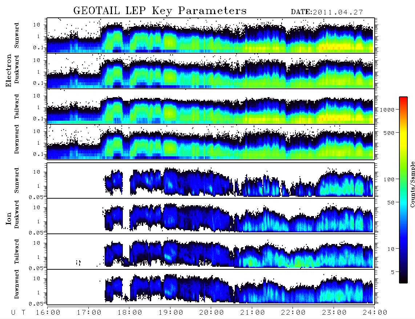Select the Electron 'Tailward' axis label
This screenshot has height=319, width=415.
coord(17,107)
